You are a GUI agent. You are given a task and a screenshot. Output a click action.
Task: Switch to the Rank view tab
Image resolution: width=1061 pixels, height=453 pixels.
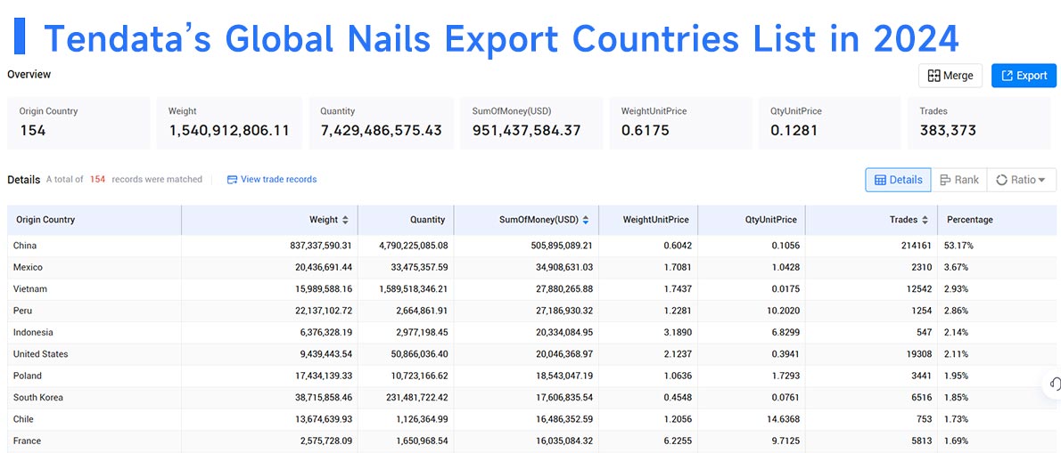[958, 180]
